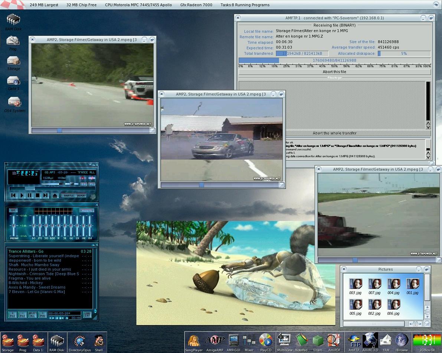Click the 'Abort this file' button
Screen dimensions: 442x353
click(334, 72)
